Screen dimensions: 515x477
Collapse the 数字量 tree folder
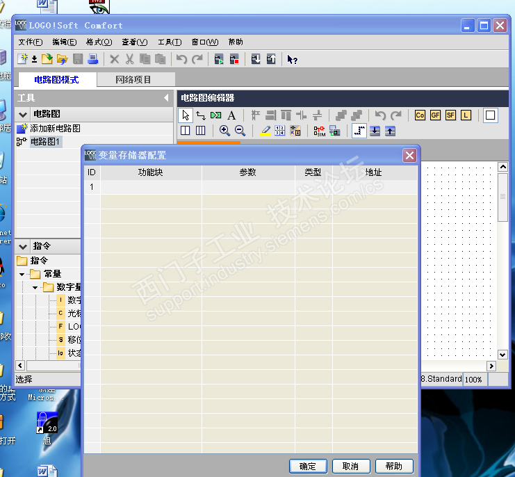pos(35,288)
